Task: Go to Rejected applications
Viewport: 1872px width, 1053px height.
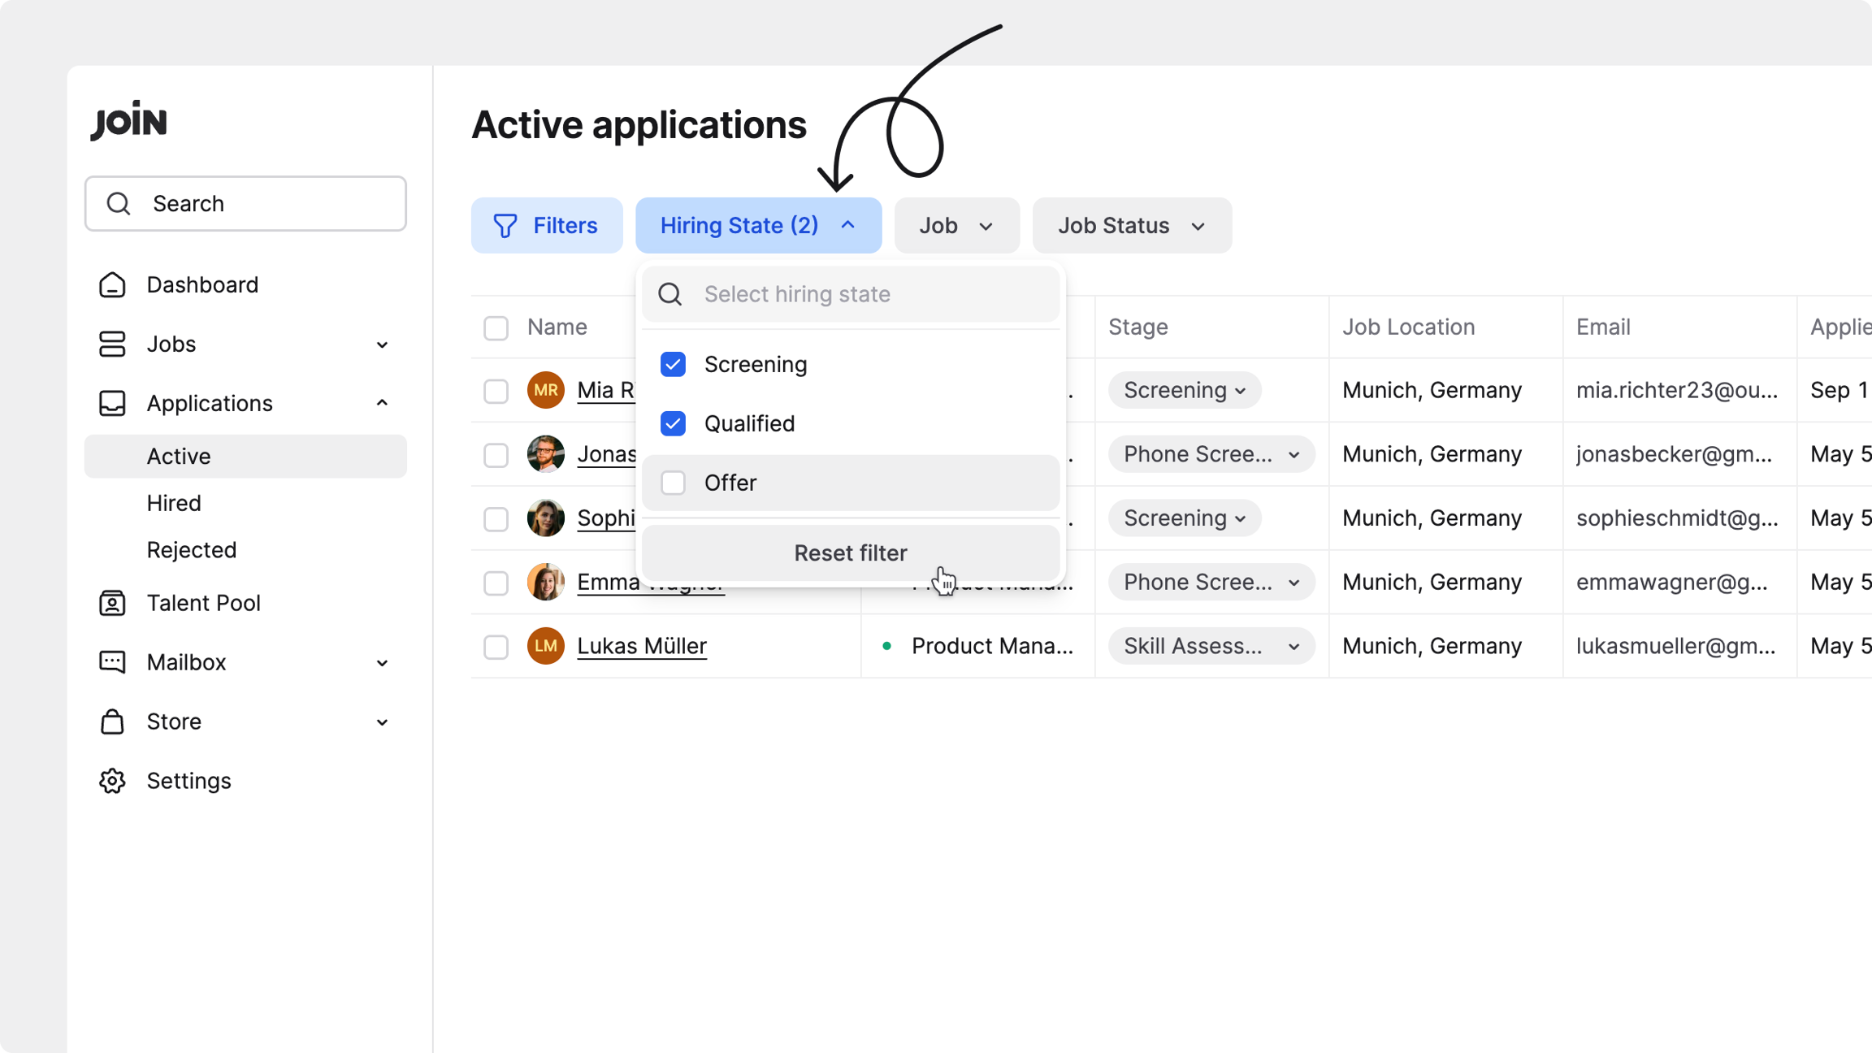Action: (192, 551)
